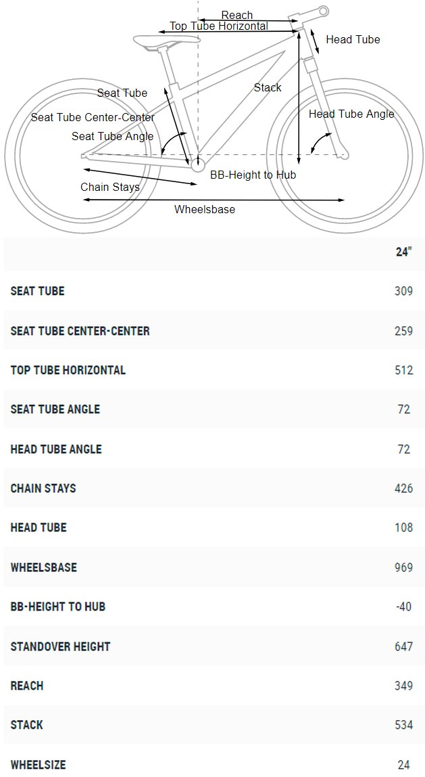
Task: Click the 24" size column header
Action: tap(404, 251)
